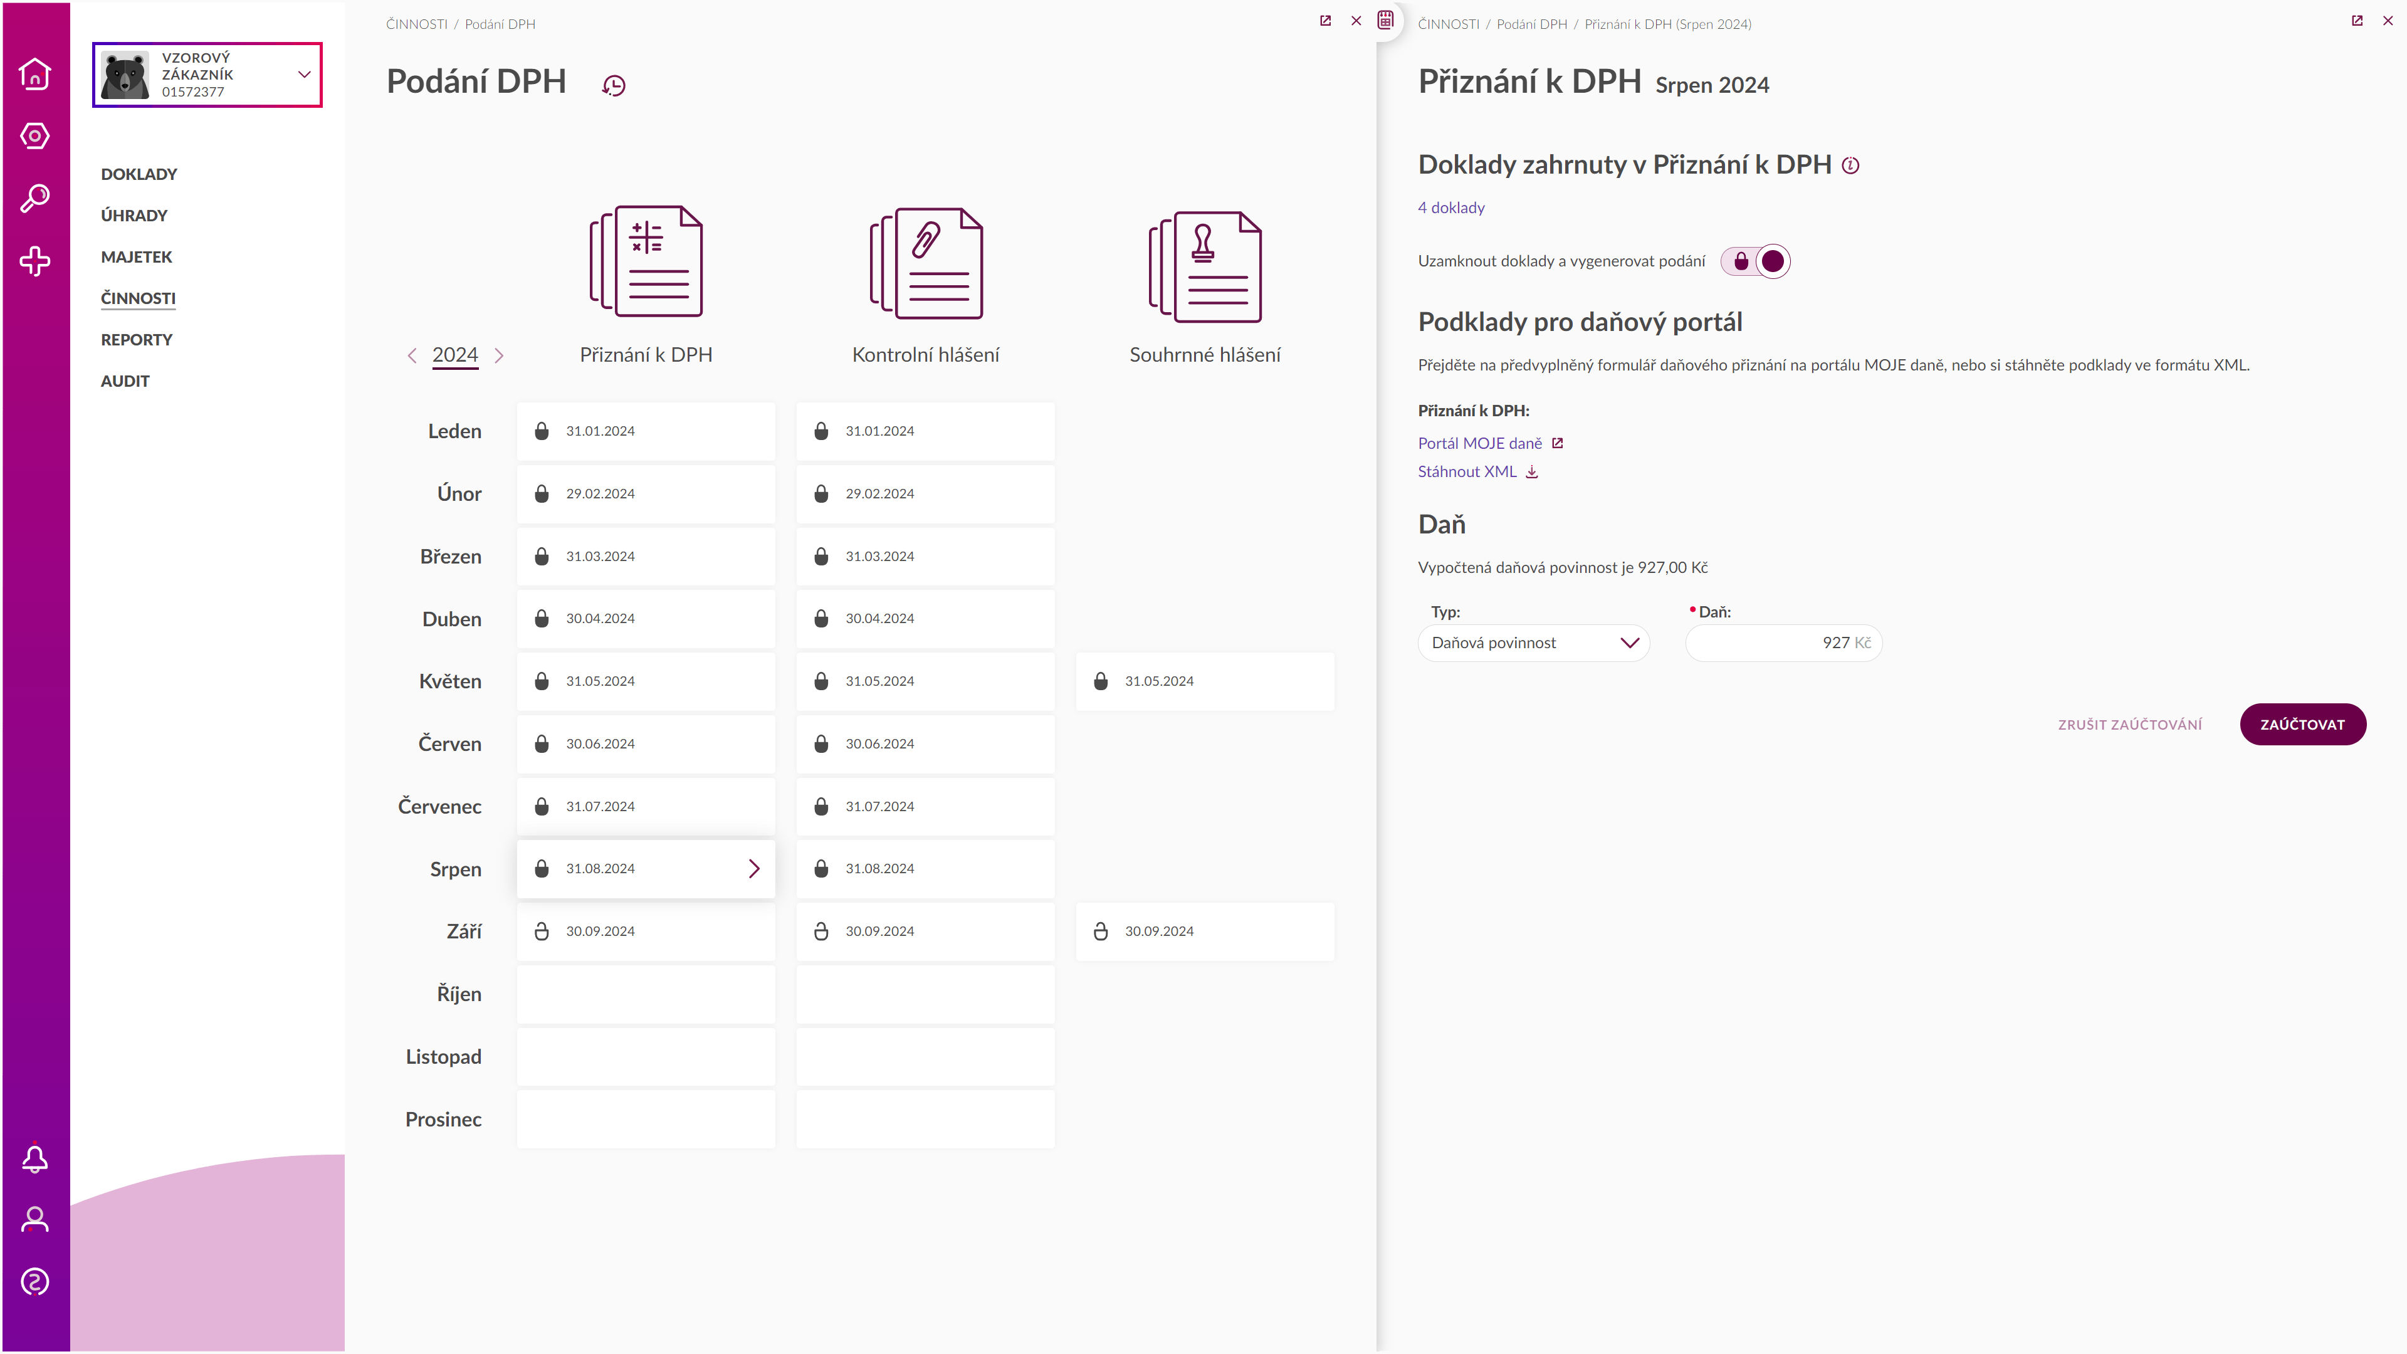
Task: Click the download icon beside Stáhnout XML
Action: coord(1531,472)
